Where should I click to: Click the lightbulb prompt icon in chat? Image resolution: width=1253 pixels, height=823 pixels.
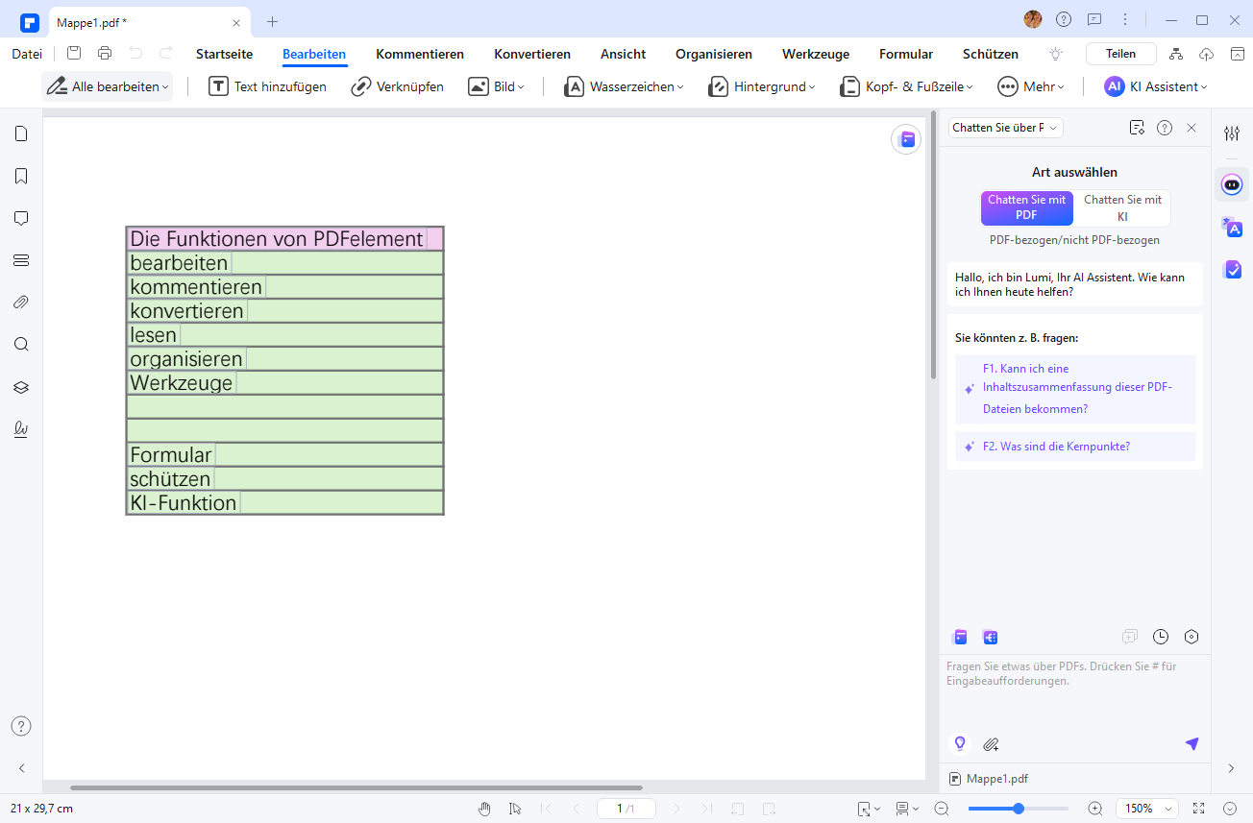point(959,743)
